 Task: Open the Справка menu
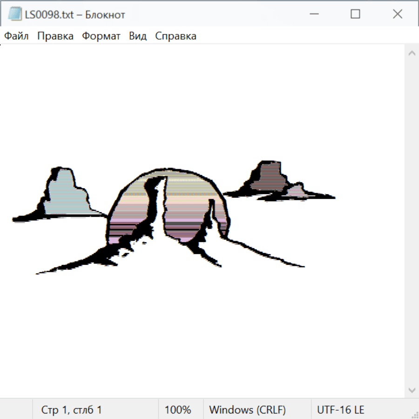176,36
